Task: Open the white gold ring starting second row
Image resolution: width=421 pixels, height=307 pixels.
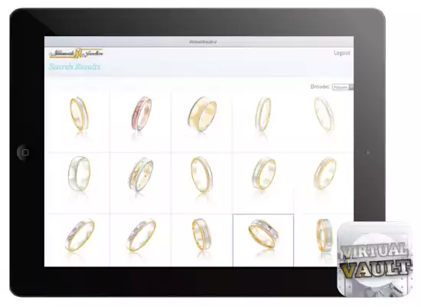Action: tap(79, 174)
